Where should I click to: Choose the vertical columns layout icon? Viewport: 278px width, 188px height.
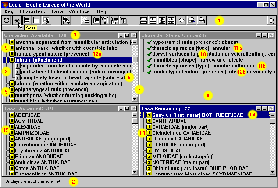pos(162,20)
